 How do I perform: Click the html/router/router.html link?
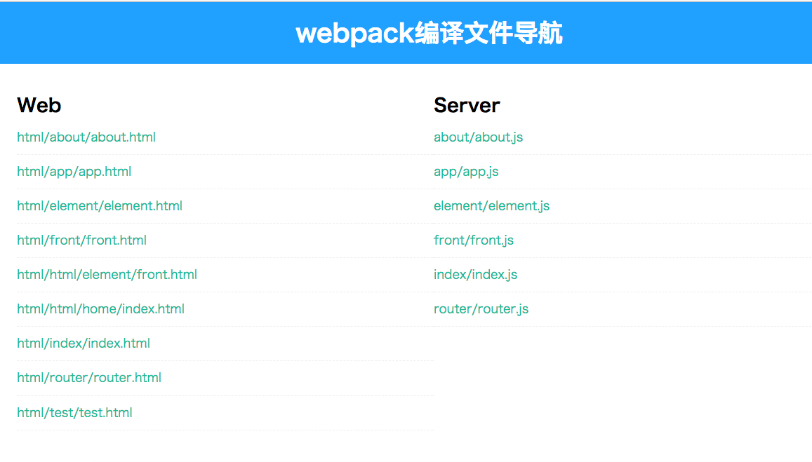(88, 377)
